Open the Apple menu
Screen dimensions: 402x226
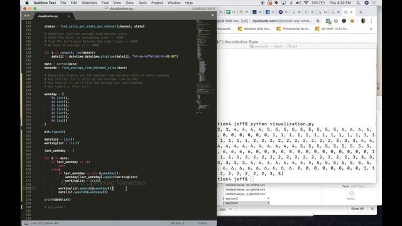pyautogui.click(x=27, y=3)
